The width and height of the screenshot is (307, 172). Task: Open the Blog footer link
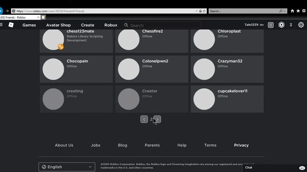pos(122,145)
